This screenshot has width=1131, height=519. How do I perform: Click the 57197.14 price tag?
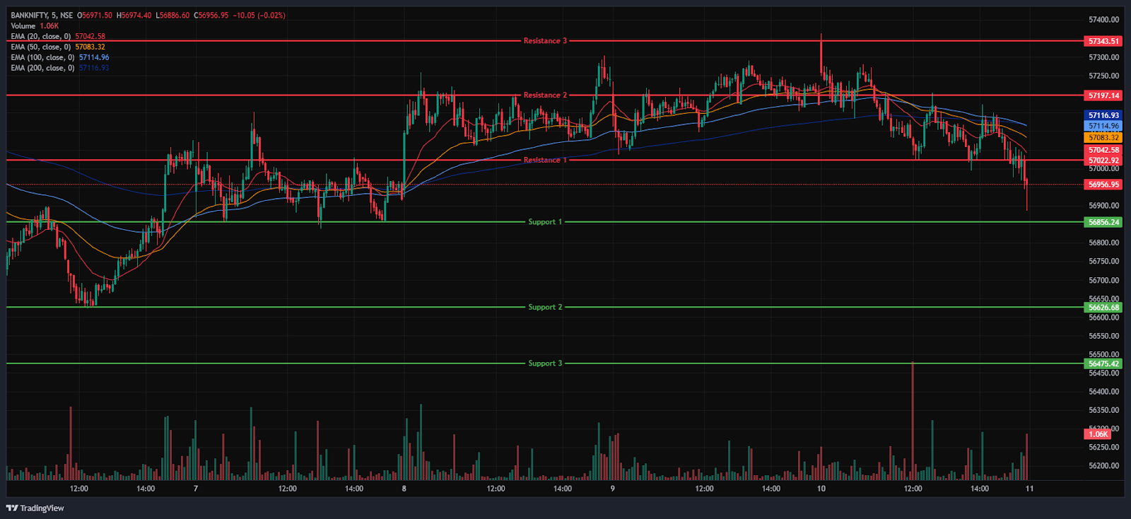(x=1103, y=95)
